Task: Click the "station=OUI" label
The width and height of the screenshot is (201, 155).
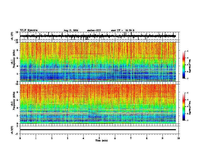Action: click(x=94, y=30)
